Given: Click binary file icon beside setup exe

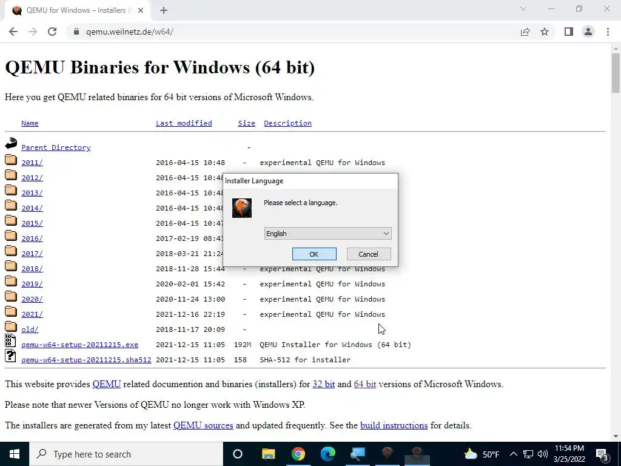Looking at the screenshot, I should [10, 341].
